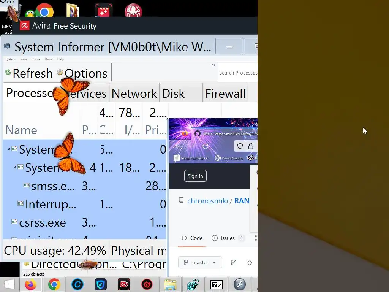Open the RAN... repository name link
This screenshot has height=292, width=389.
point(242,201)
